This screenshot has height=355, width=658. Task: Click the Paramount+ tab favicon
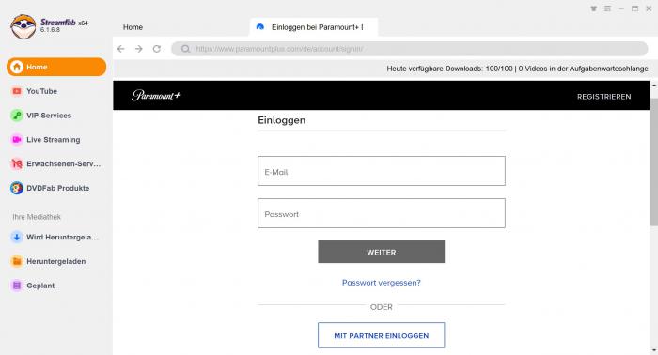pyautogui.click(x=260, y=27)
